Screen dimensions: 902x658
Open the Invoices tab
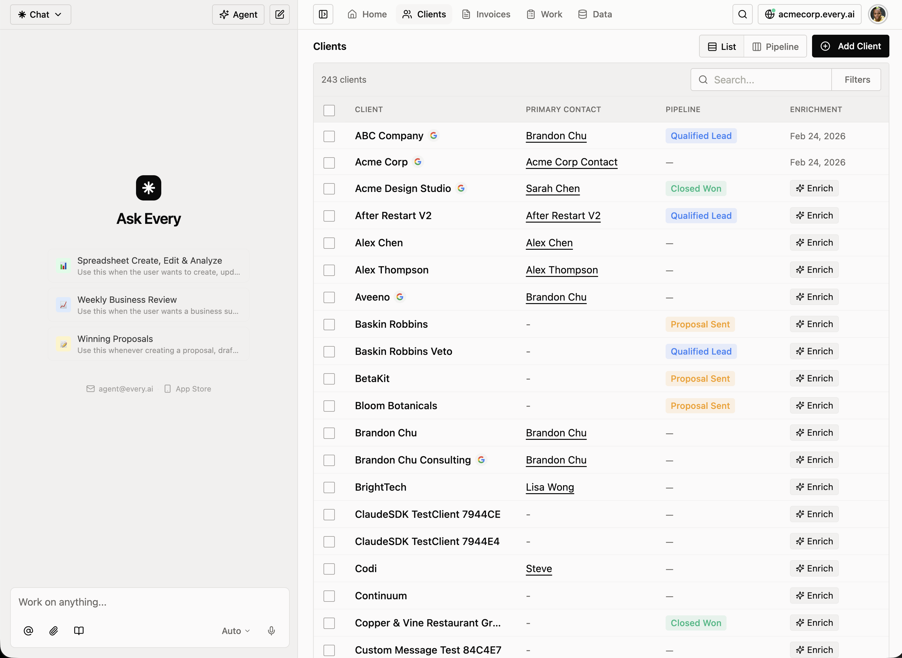click(486, 14)
